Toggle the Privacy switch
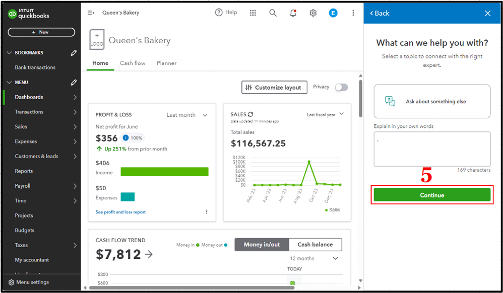 point(341,87)
